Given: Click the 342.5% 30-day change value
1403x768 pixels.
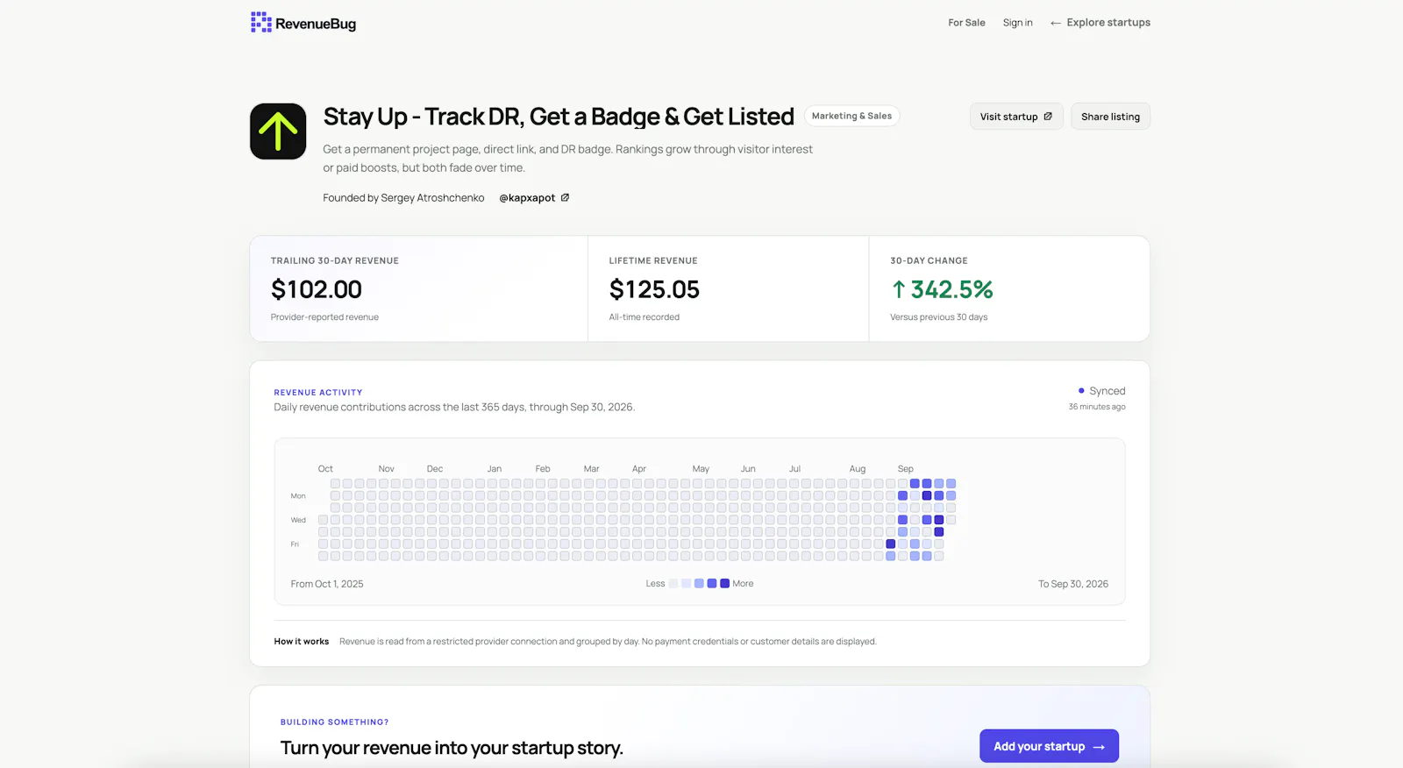Looking at the screenshot, I should 952,289.
